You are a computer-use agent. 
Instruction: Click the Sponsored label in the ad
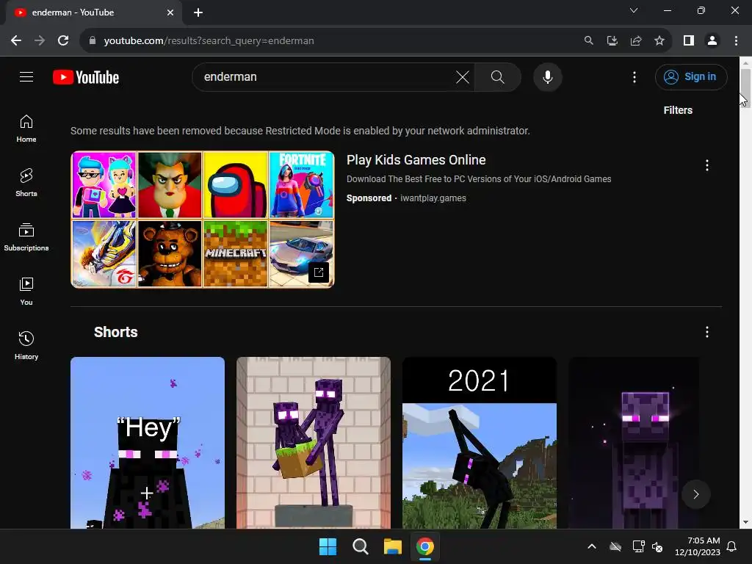[x=369, y=198]
